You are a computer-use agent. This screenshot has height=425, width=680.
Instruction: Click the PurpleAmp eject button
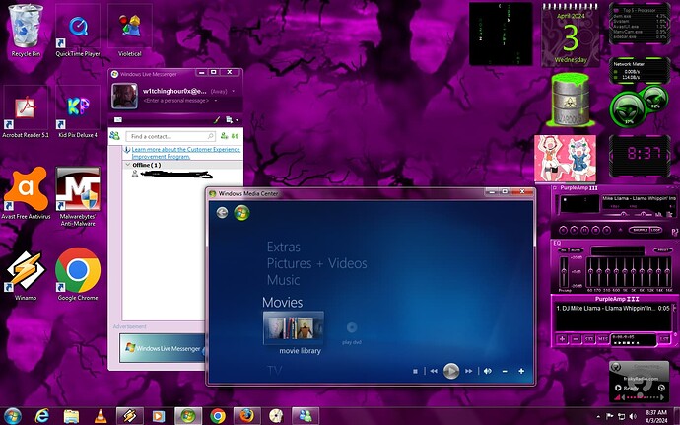click(621, 230)
